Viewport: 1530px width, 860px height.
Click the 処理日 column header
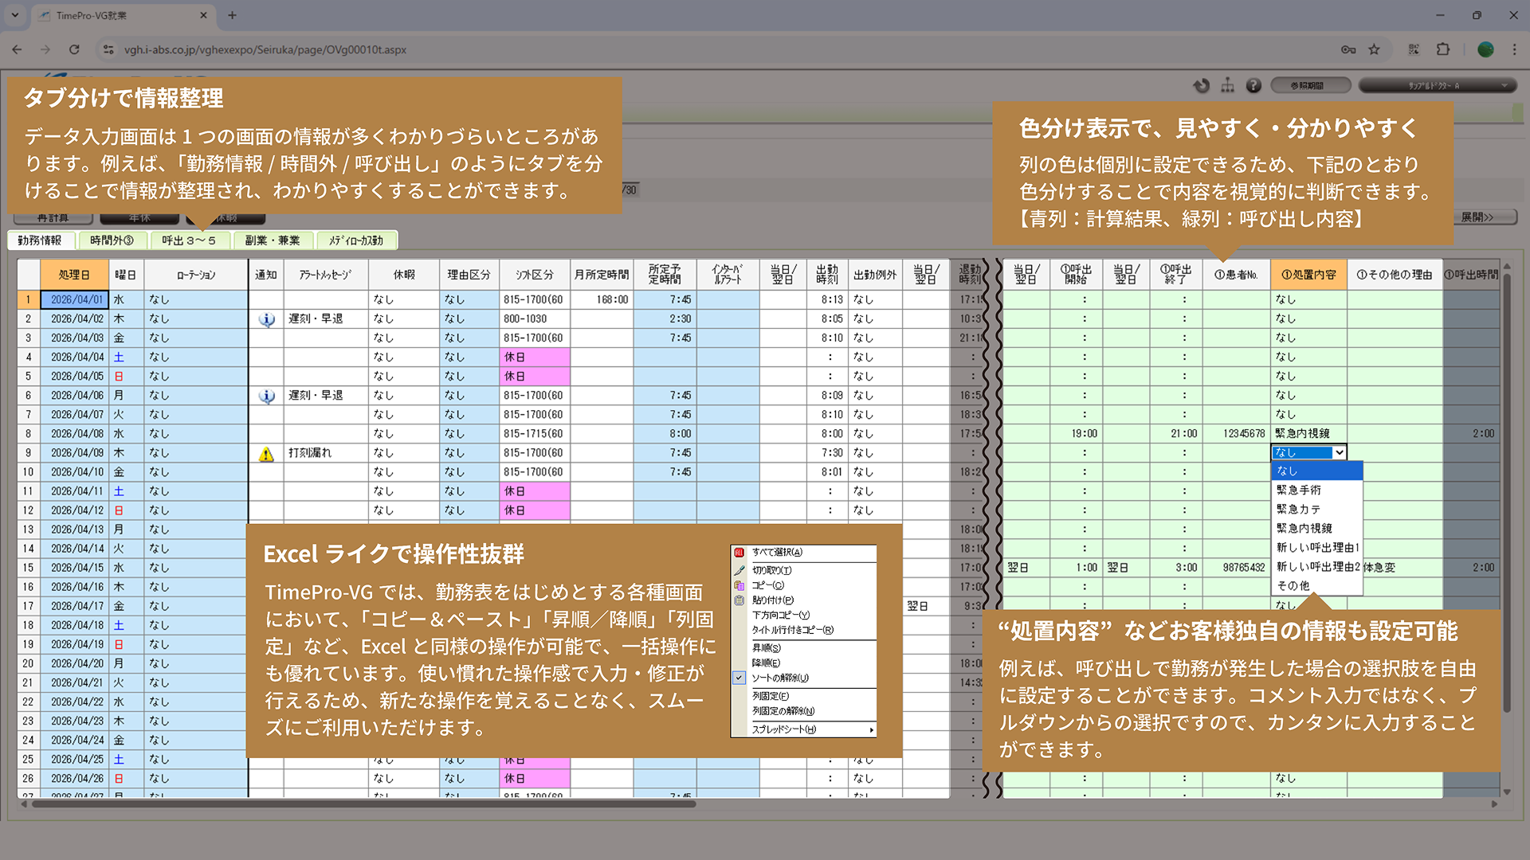click(x=74, y=275)
